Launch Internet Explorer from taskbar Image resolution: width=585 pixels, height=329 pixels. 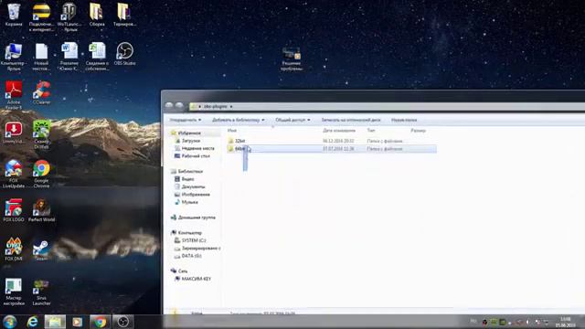[x=33, y=322]
